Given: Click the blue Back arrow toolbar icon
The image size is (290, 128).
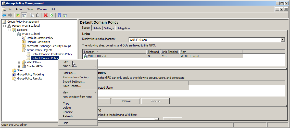Looking at the screenshot, I should coord(4,15).
